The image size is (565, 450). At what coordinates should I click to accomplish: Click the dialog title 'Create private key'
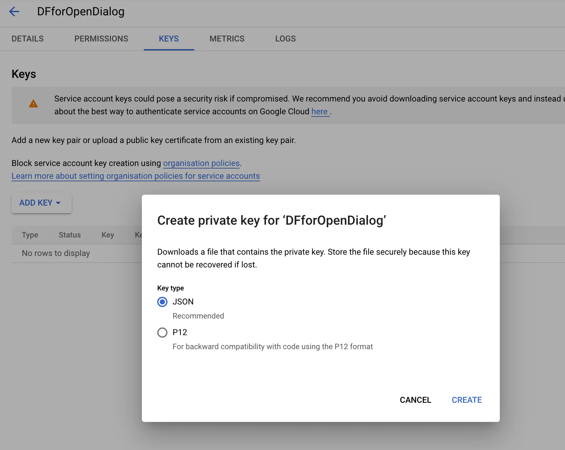(272, 220)
